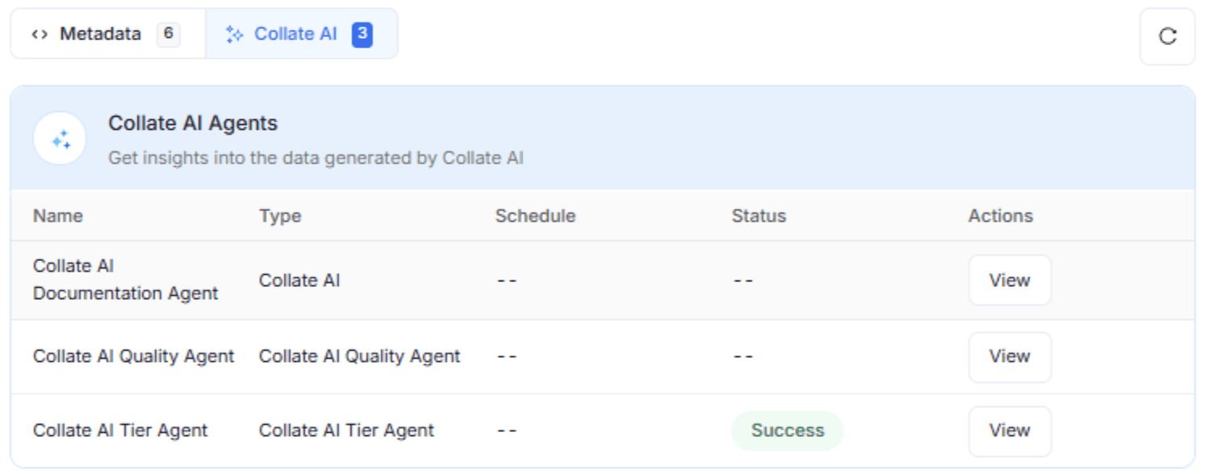Click the sparkle icon beside Collate AI Agents heading
The image size is (1212, 474).
[61, 138]
